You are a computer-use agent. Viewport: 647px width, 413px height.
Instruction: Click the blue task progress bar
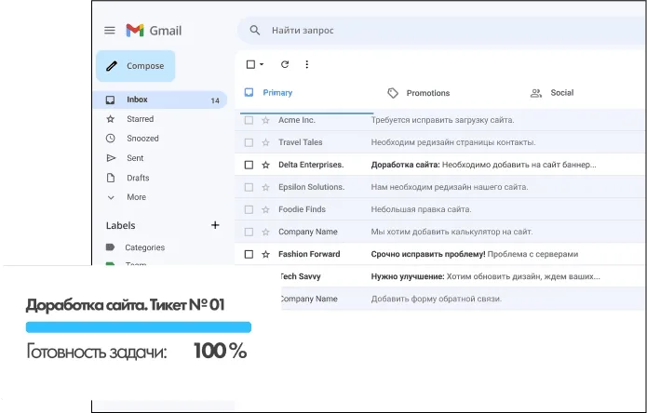click(x=139, y=327)
